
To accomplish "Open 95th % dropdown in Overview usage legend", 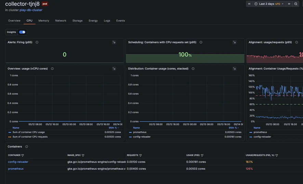I will pos(114,128).
